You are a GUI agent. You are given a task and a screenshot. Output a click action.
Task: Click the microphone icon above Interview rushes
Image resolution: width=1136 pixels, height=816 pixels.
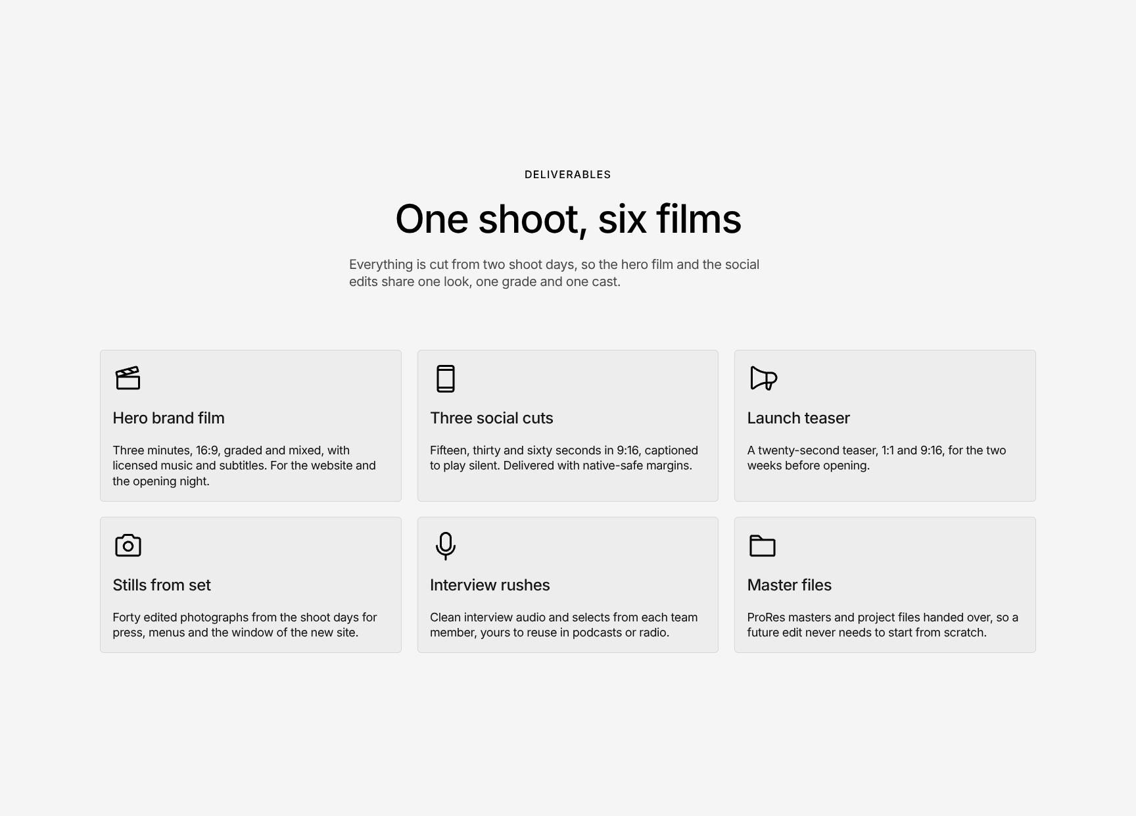pos(446,545)
